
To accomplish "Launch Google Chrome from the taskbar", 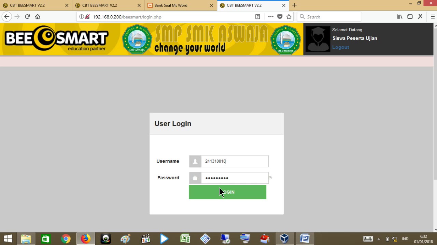I will pos(66,239).
